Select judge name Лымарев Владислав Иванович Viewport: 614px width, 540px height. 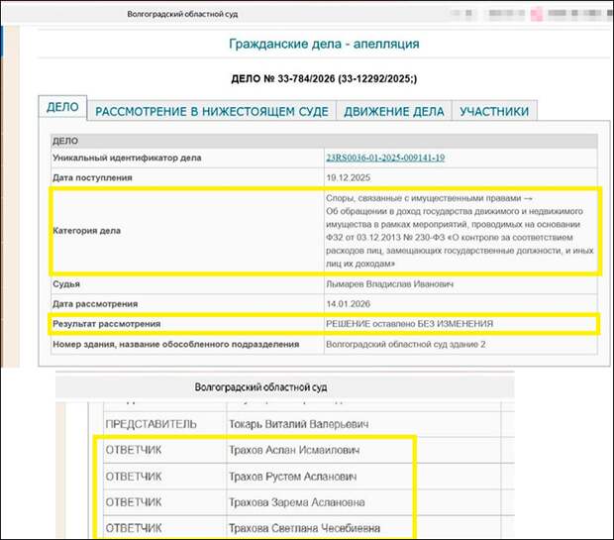tap(389, 283)
